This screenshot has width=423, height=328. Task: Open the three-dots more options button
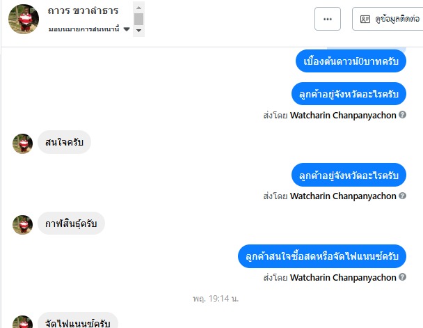click(328, 19)
